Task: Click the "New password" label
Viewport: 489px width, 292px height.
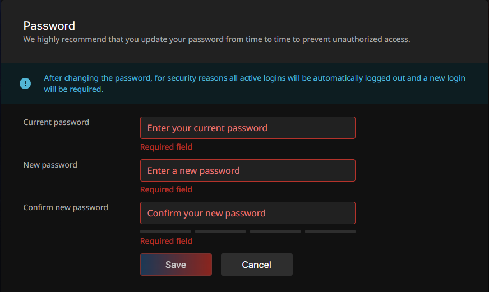Action: [50, 165]
